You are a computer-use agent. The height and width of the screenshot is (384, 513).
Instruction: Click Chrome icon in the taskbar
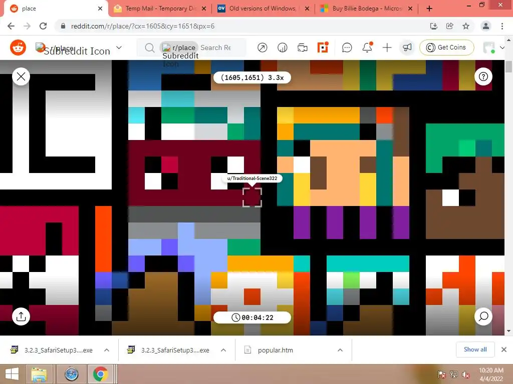[100, 374]
